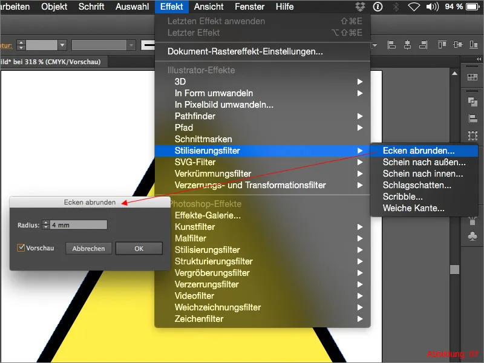
Task: Open Malfilter submenu
Action: 263,238
